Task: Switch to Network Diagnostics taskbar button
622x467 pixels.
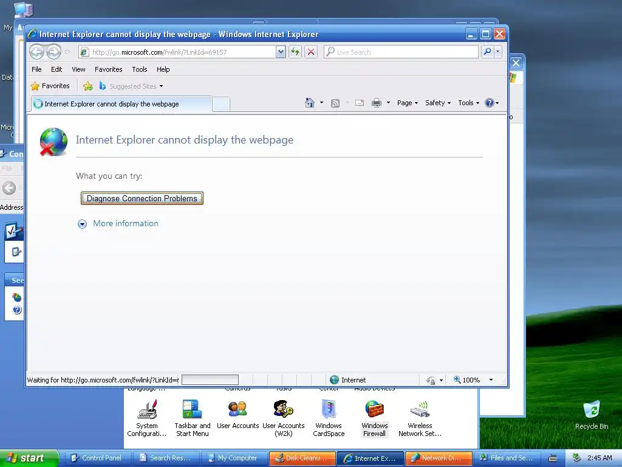Action: pos(439,458)
